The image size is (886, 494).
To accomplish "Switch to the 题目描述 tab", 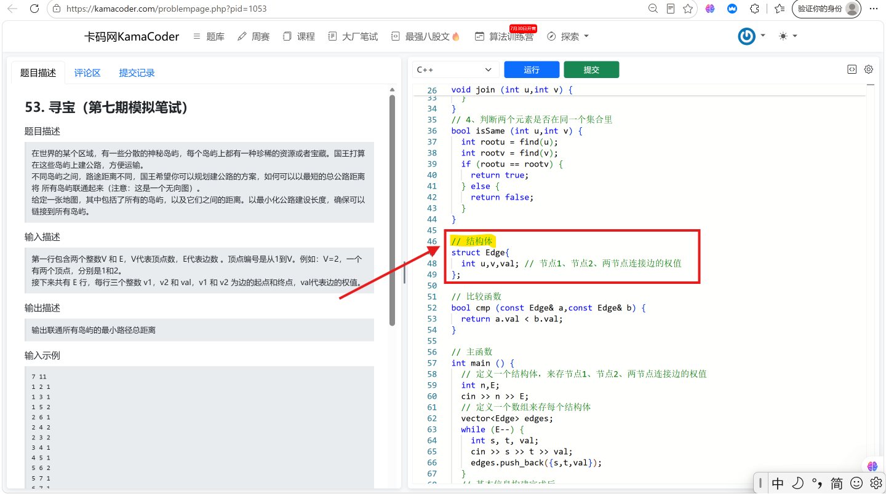I will (38, 73).
